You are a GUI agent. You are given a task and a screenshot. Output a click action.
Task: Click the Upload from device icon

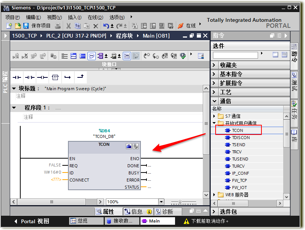[x=153, y=26]
